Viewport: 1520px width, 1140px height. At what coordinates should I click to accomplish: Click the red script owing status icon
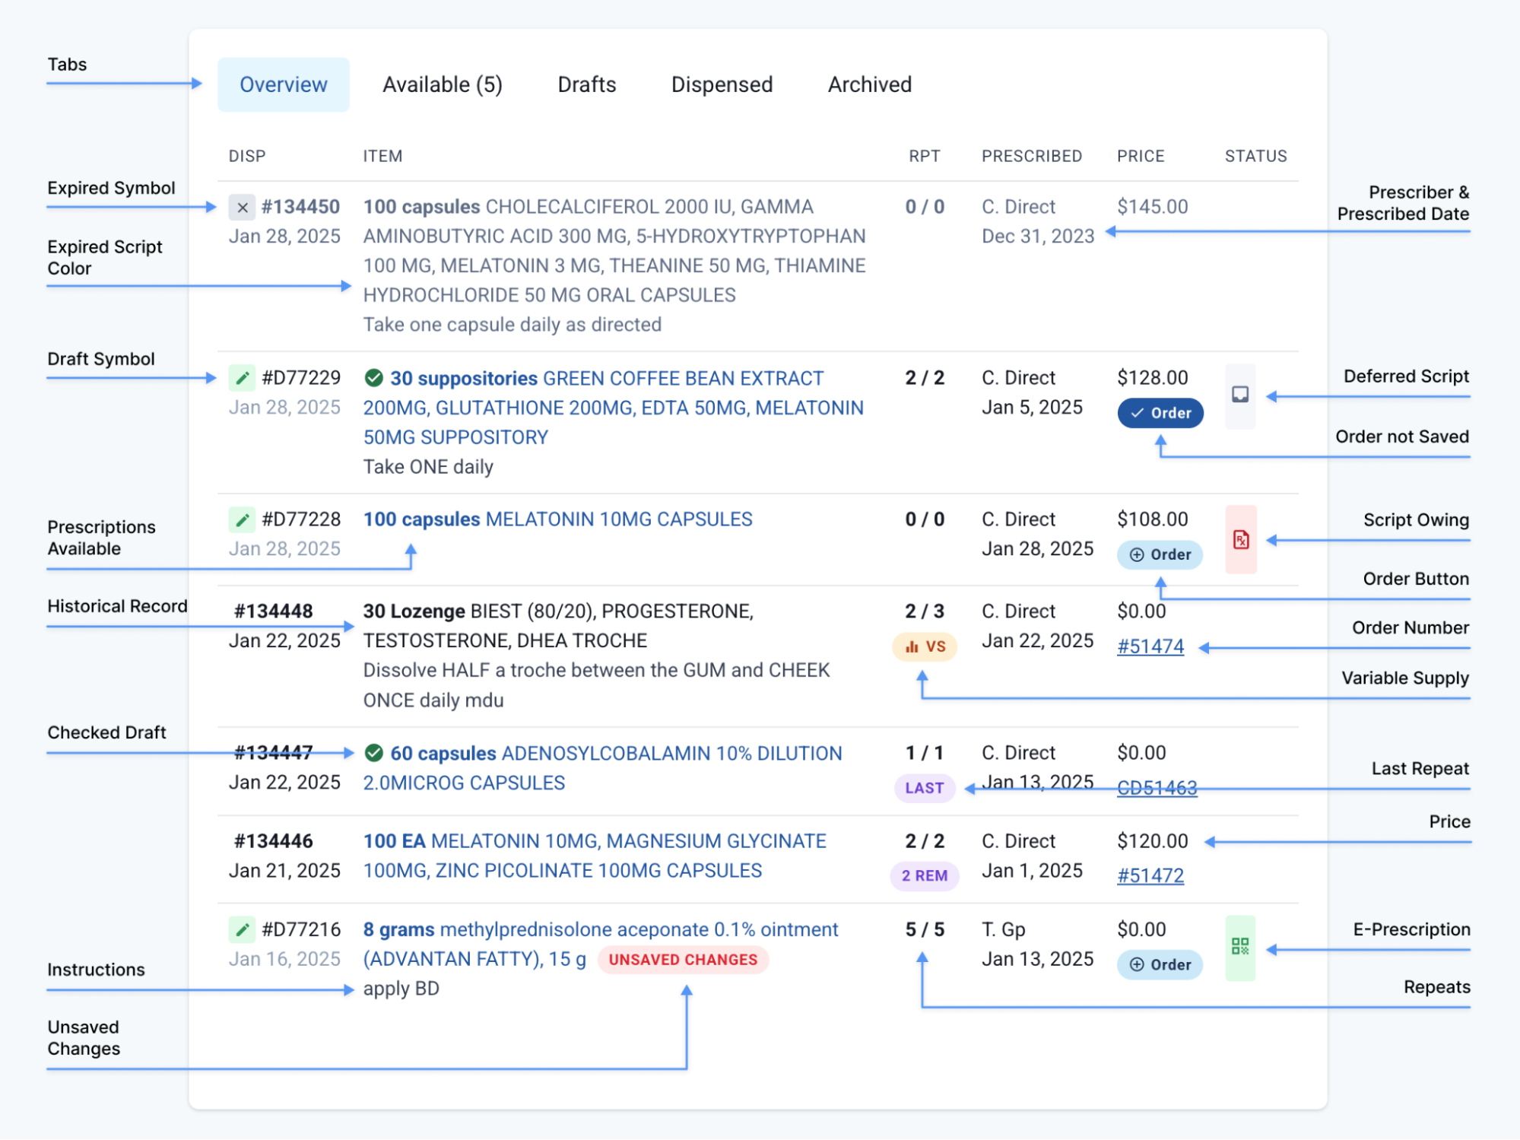[x=1239, y=539]
